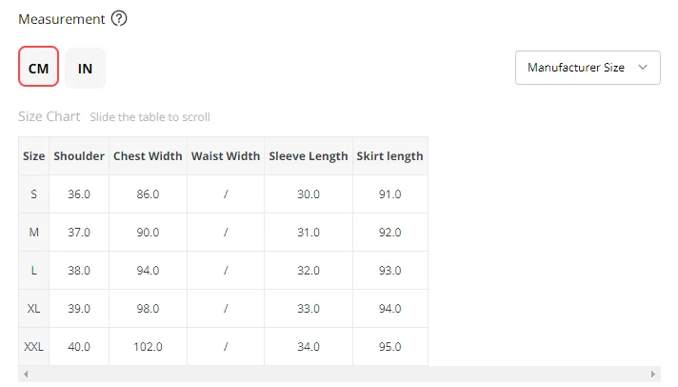Click the Shoulder column header
The width and height of the screenshot is (678, 387).
pyautogui.click(x=79, y=156)
